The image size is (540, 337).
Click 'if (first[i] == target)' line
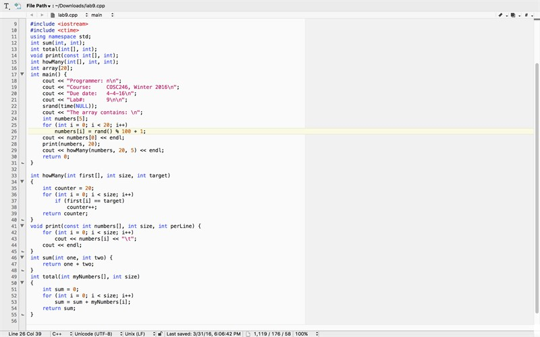click(x=90, y=201)
